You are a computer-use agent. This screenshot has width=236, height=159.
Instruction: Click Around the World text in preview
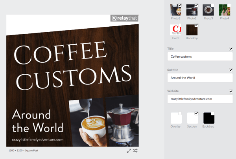tap(37, 121)
